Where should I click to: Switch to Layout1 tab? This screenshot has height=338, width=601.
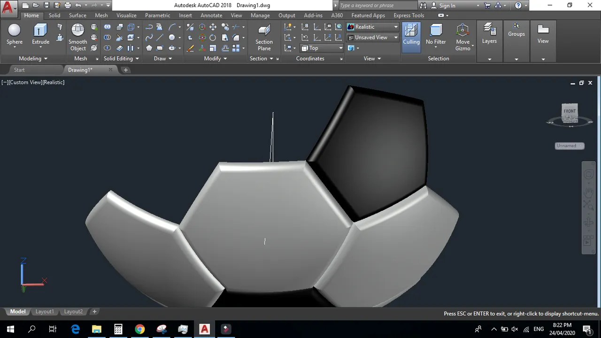[x=45, y=312]
